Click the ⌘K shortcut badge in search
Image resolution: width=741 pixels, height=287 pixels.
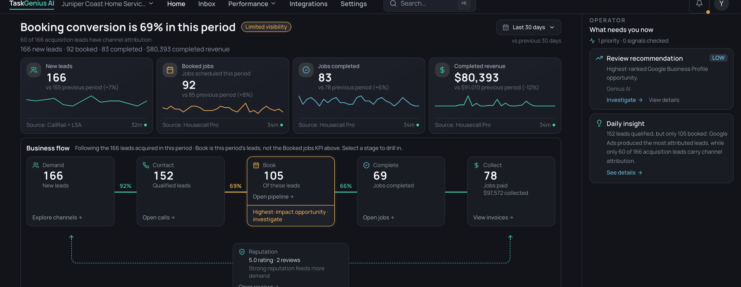(464, 3)
